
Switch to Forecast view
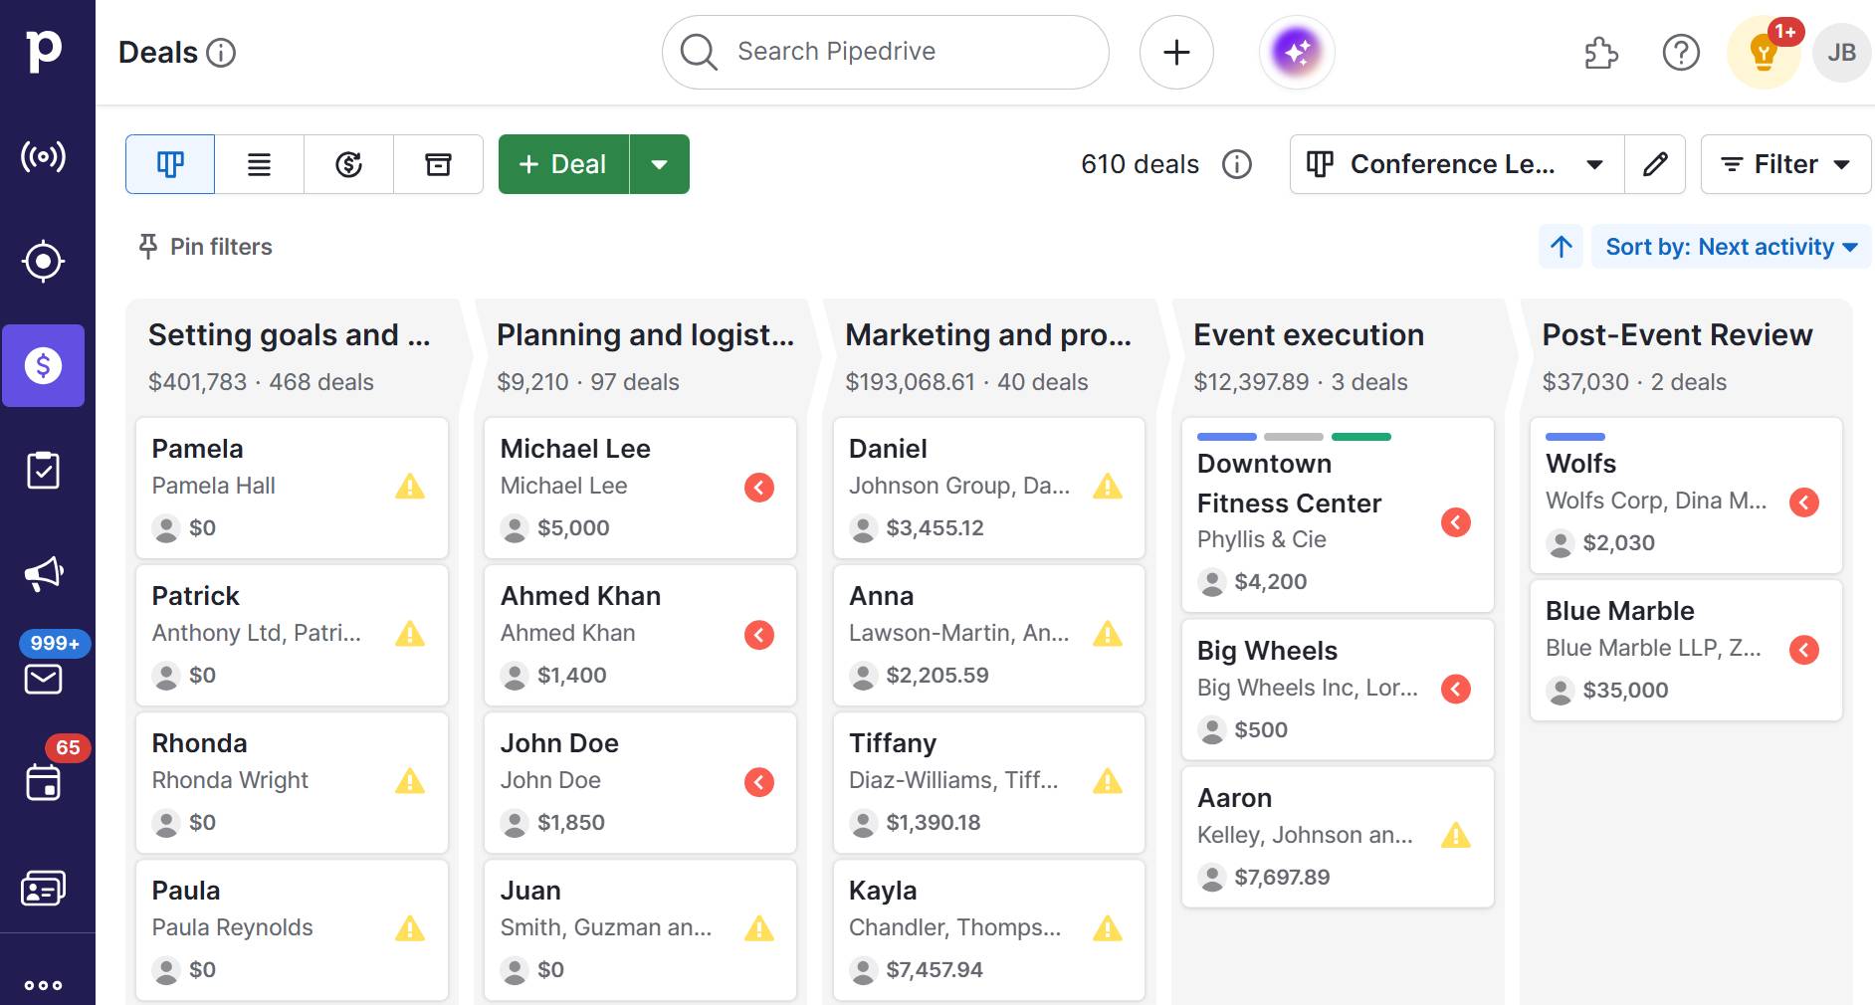coord(349,164)
